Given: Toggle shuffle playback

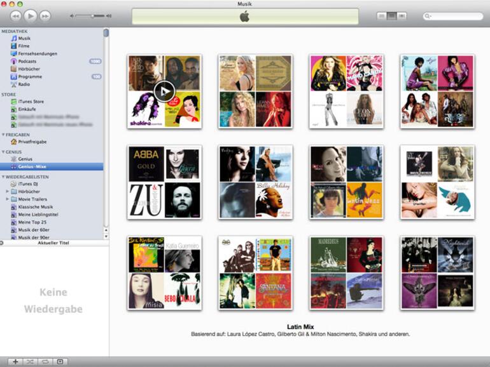Looking at the screenshot, I should [x=30, y=362].
